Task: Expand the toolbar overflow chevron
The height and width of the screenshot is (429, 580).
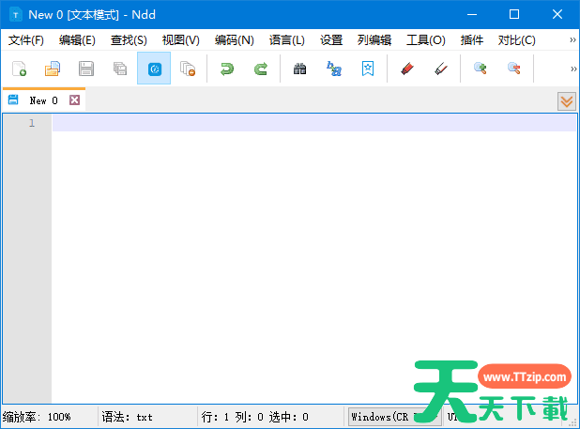Action: (x=572, y=69)
